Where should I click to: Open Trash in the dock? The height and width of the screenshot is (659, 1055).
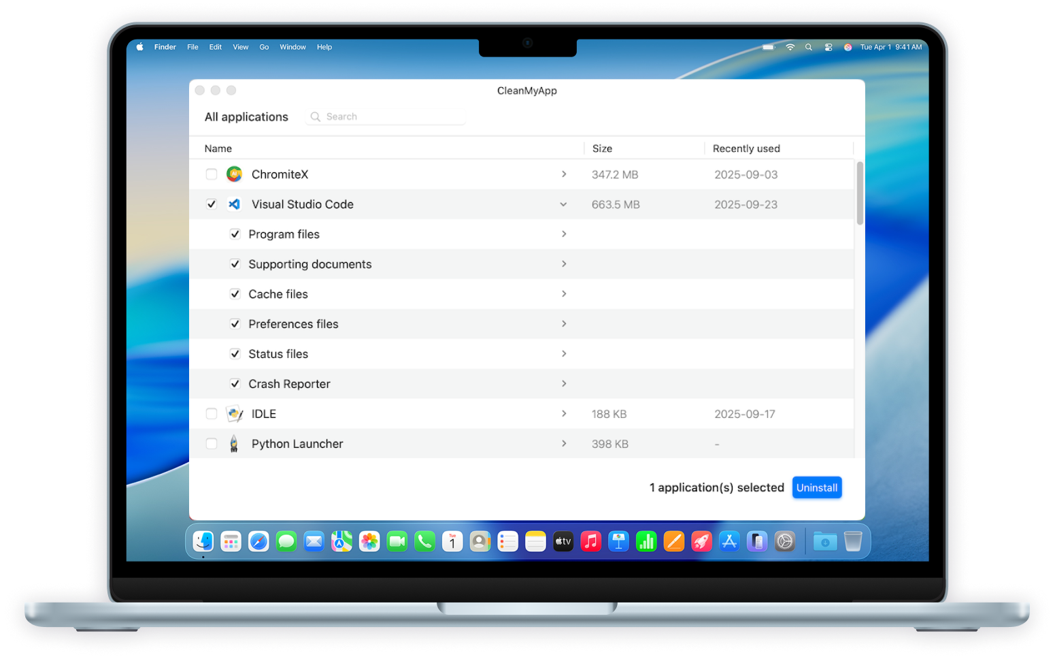pyautogui.click(x=852, y=541)
